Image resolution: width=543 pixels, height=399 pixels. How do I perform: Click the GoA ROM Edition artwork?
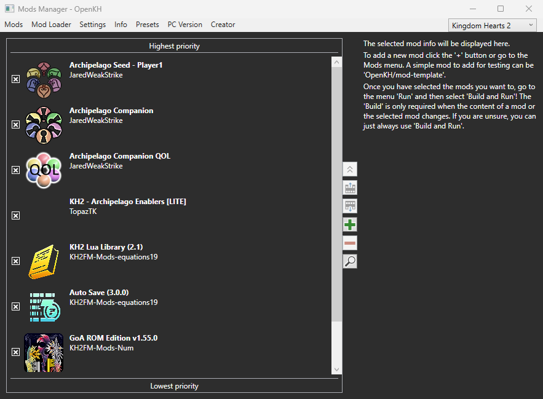[44, 353]
